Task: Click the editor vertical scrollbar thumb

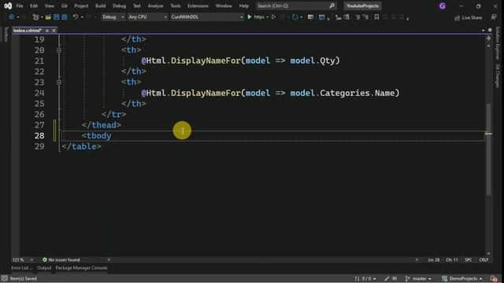Action: (x=488, y=149)
